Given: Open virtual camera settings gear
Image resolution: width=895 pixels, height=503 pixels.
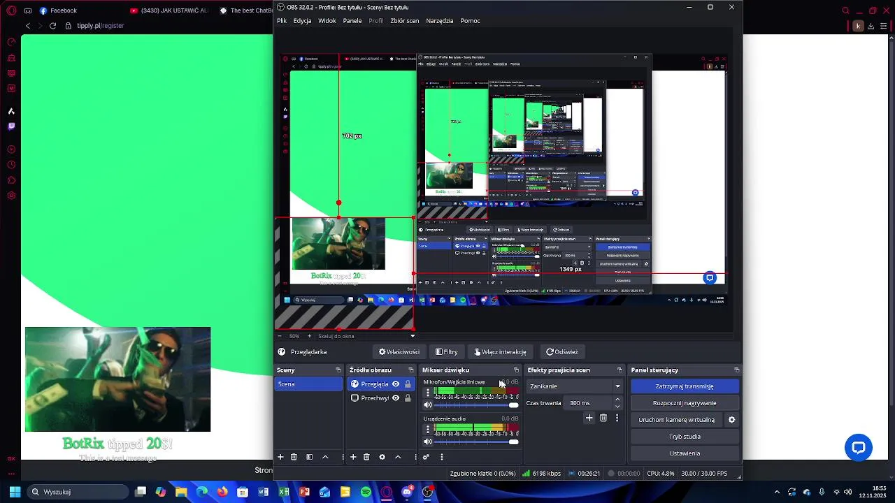Looking at the screenshot, I should 732,420.
